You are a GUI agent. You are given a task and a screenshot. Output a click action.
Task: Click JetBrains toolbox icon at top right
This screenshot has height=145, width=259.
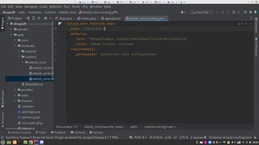256,12
